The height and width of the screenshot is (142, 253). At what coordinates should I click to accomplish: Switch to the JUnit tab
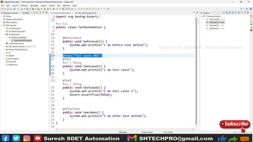[x=26, y=13]
